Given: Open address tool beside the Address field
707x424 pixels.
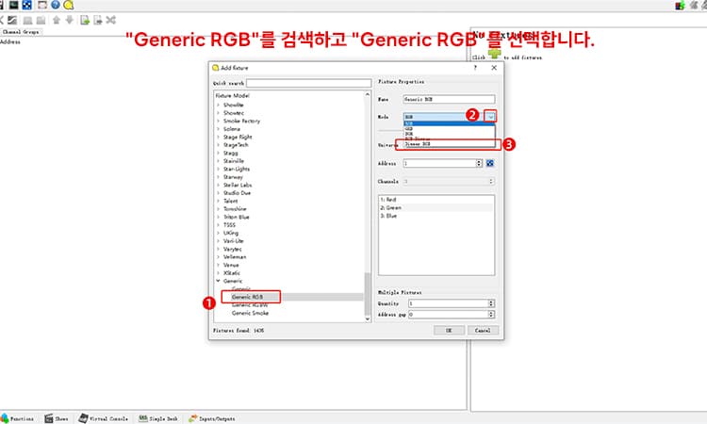Looking at the screenshot, I should click(x=490, y=163).
